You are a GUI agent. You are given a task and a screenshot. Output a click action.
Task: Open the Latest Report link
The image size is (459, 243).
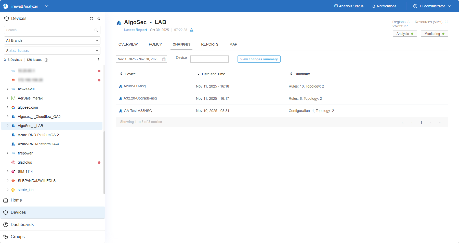tap(136, 30)
